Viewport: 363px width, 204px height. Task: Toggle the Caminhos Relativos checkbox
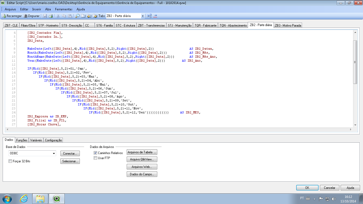[95, 153]
